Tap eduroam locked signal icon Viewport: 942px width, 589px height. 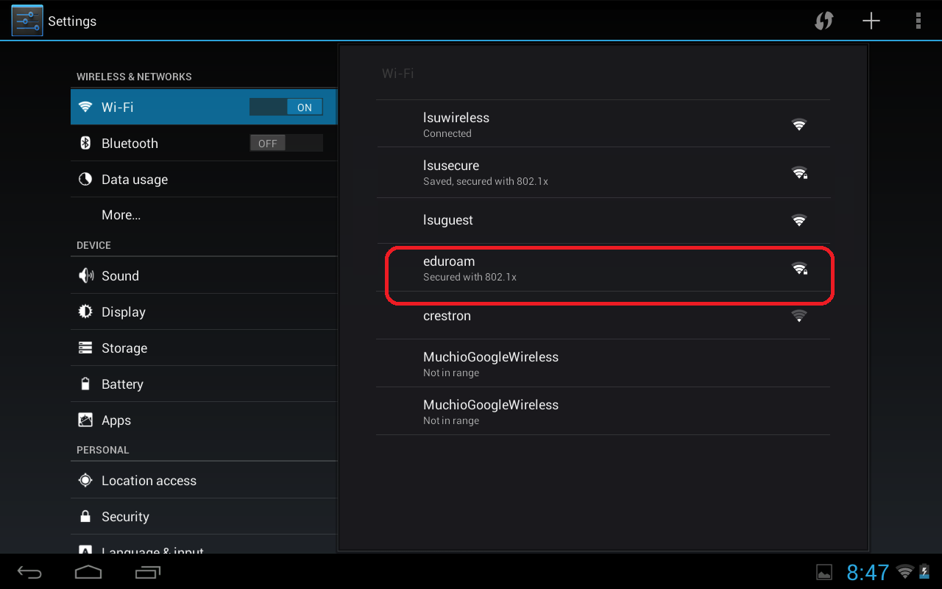tap(799, 269)
